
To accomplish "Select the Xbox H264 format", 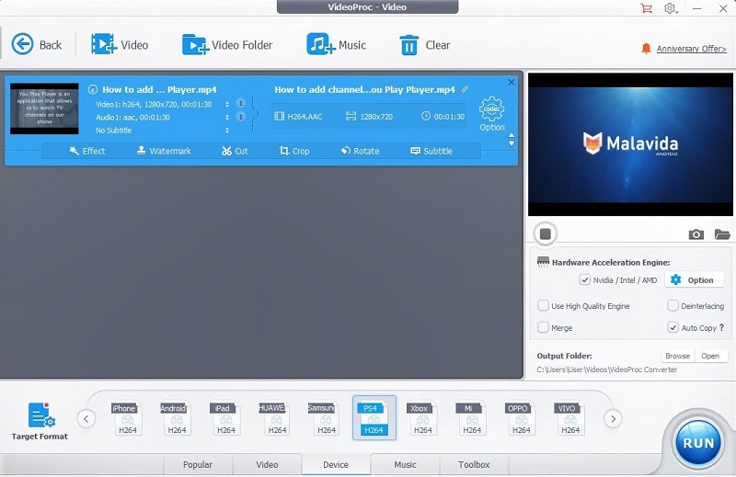I will point(423,418).
